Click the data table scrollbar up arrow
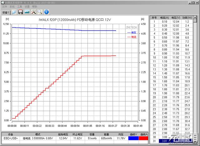This screenshot has height=146, width=200. pyautogui.click(x=195, y=18)
